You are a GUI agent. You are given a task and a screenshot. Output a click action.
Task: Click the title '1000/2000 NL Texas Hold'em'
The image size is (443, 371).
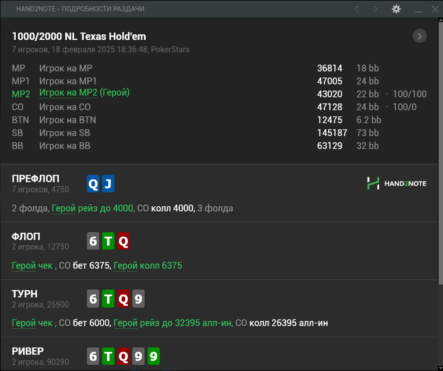tap(79, 36)
